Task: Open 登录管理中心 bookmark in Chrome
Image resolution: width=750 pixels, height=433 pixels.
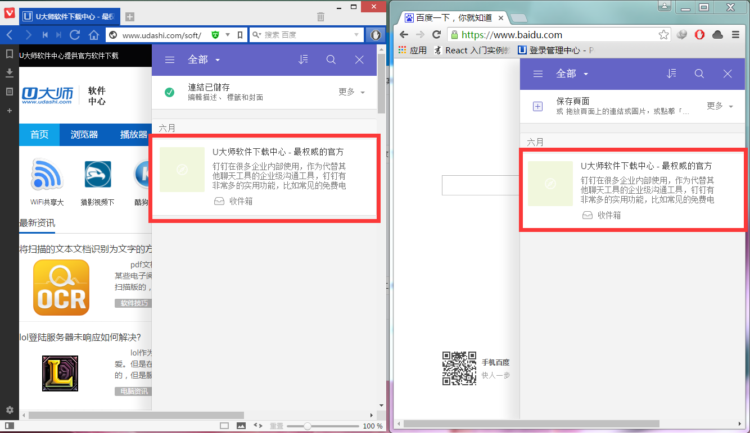Action: [555, 50]
